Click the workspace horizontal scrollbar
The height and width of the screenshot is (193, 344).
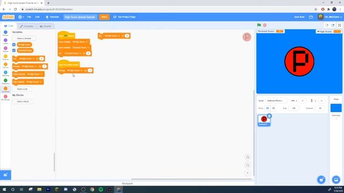pyautogui.click(x=191, y=179)
